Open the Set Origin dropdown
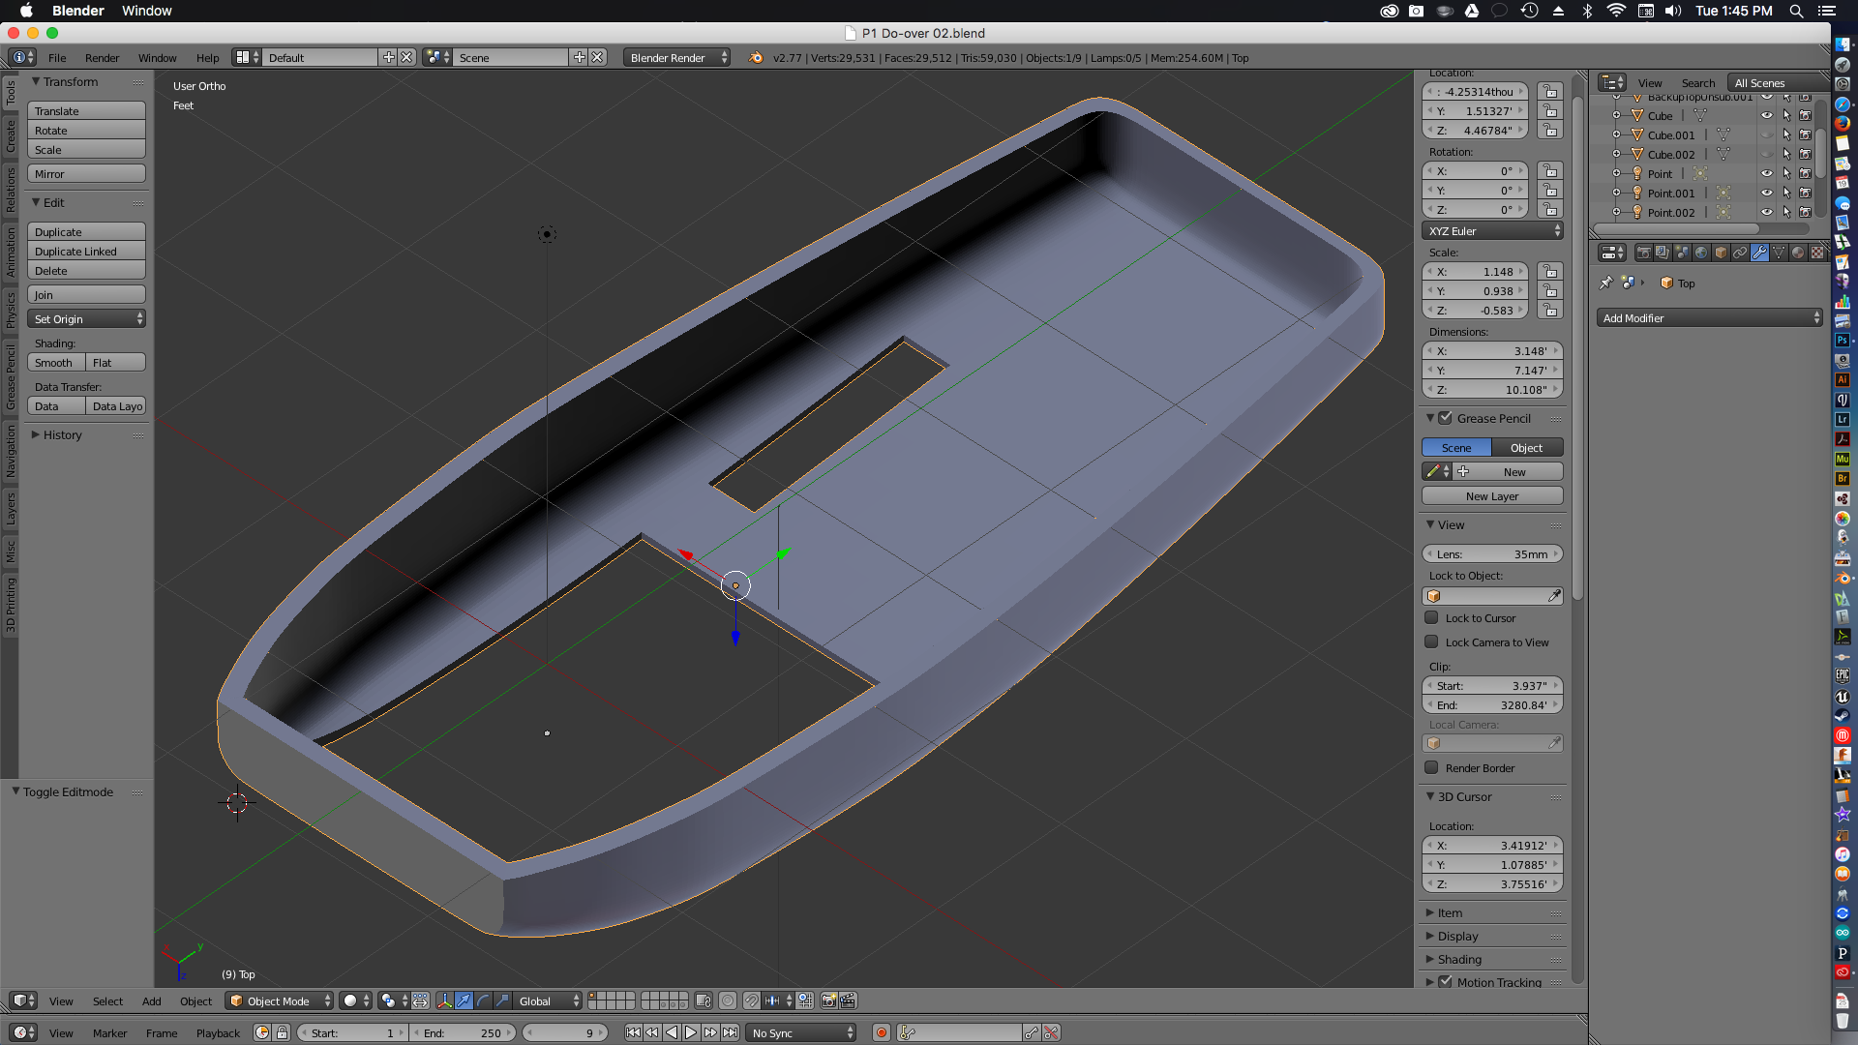The image size is (1858, 1045). [x=86, y=318]
